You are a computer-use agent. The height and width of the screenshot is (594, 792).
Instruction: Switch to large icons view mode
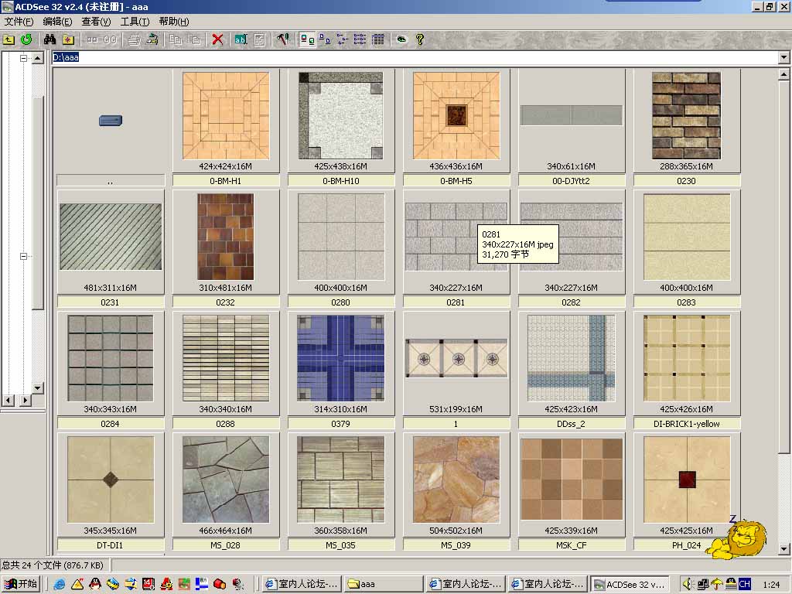pos(325,39)
